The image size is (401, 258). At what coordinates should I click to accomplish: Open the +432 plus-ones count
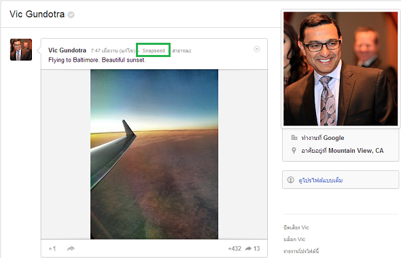(234, 248)
